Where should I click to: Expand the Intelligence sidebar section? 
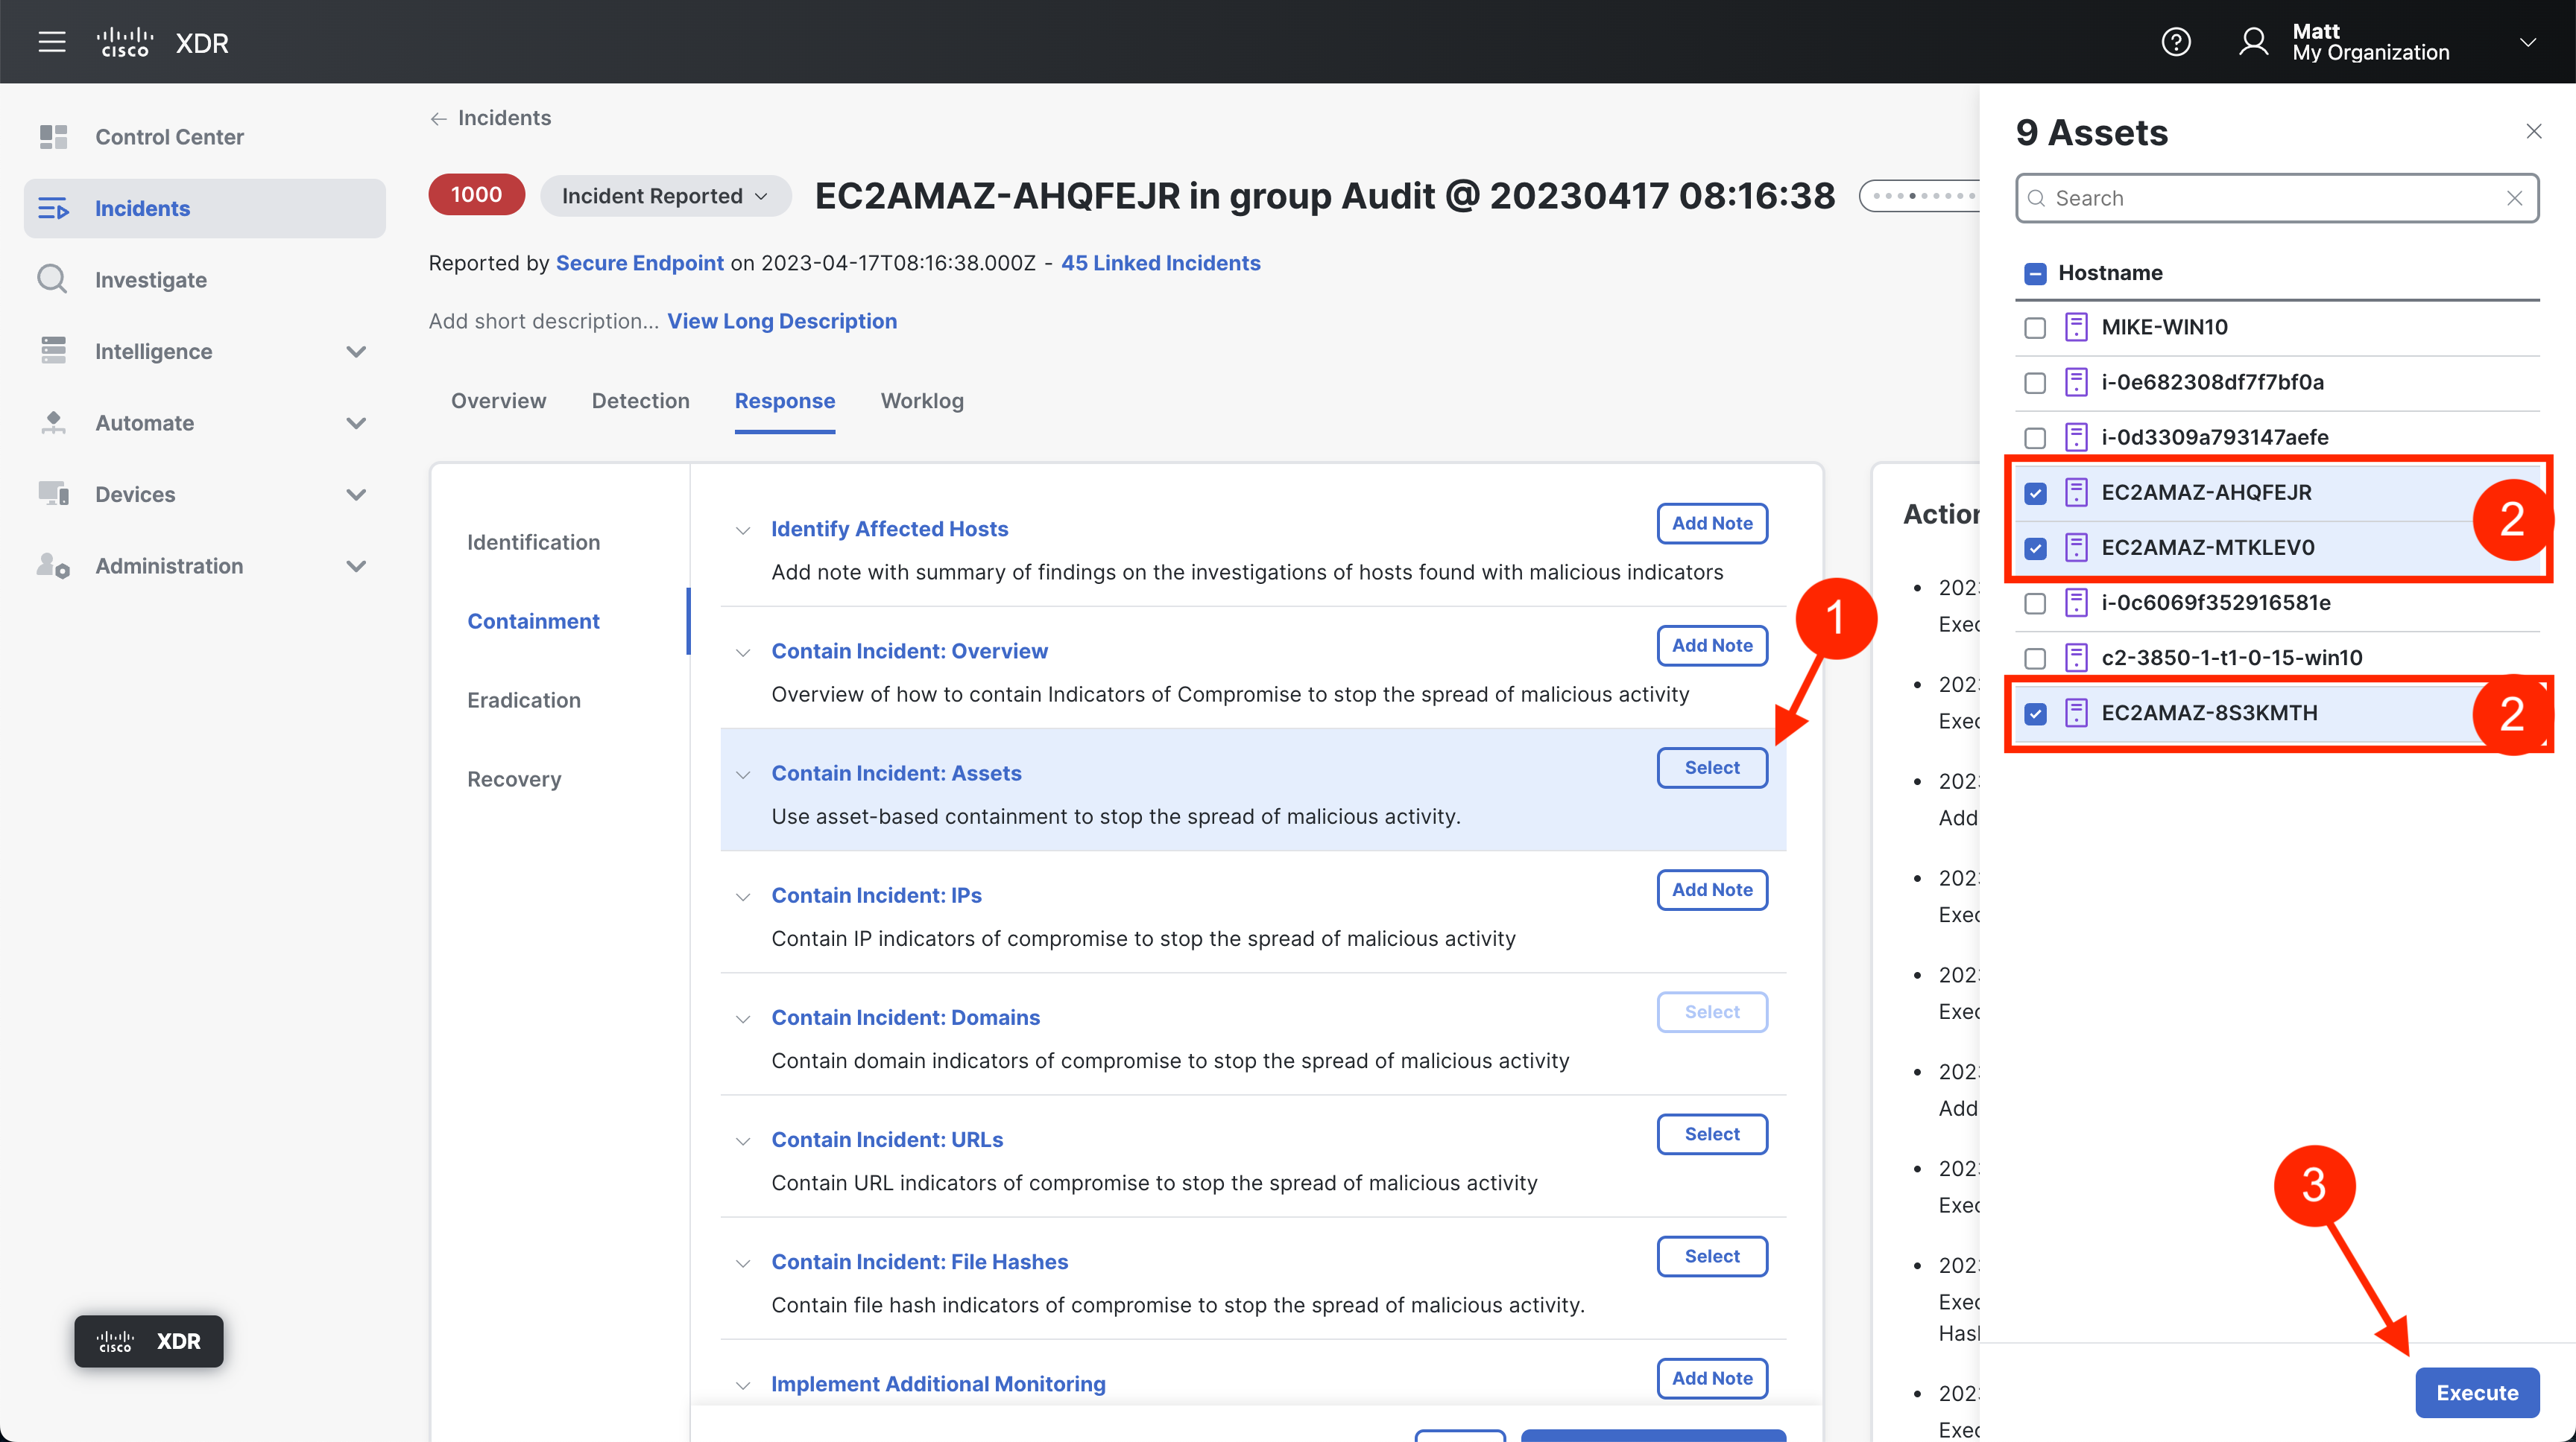[x=355, y=352]
